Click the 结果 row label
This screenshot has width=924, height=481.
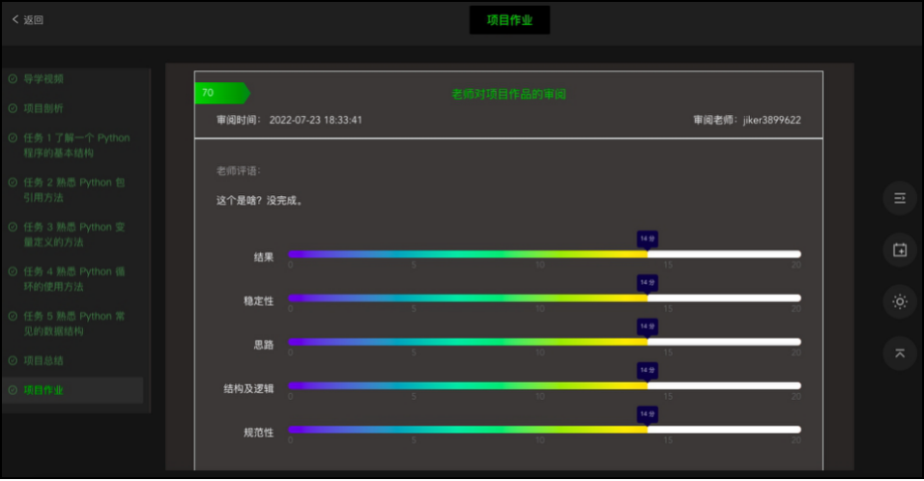coord(264,257)
